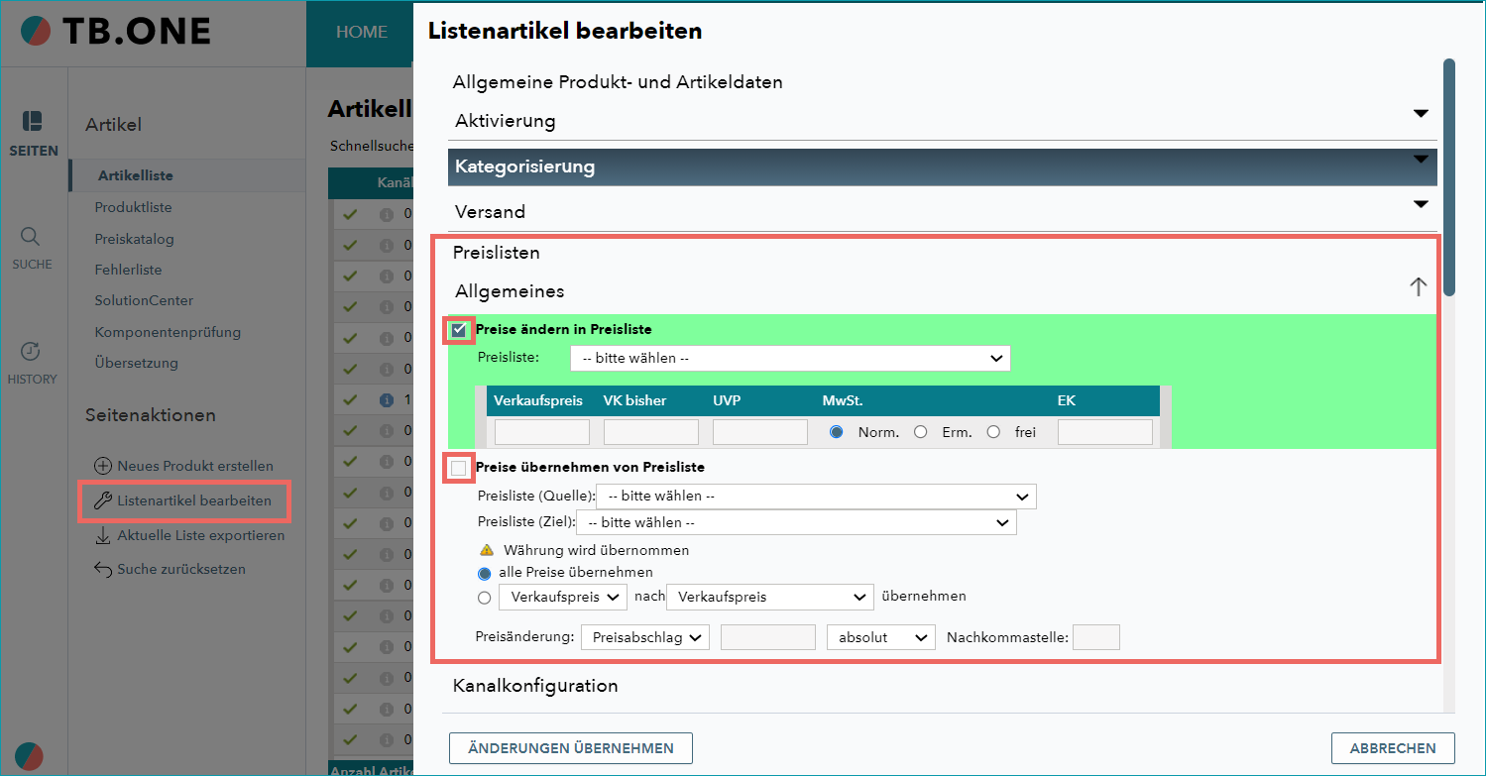Image resolution: width=1486 pixels, height=776 pixels.
Task: Click the up arrow beside Allgemeines
Action: coord(1419,286)
